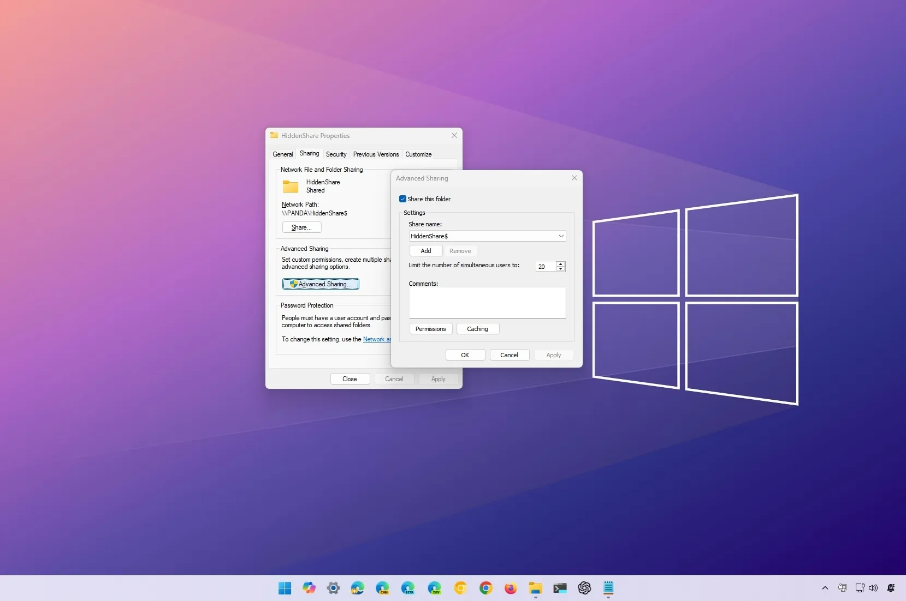Click the network display tray icon

pos(860,588)
